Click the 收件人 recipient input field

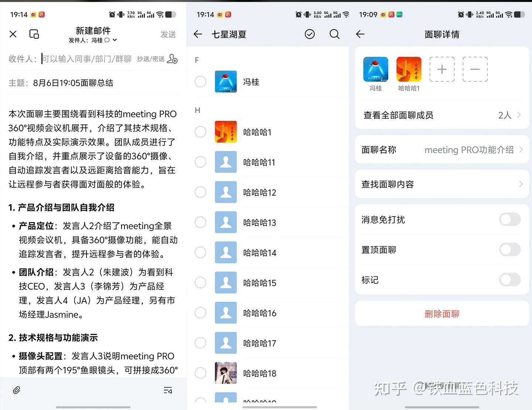(x=86, y=59)
